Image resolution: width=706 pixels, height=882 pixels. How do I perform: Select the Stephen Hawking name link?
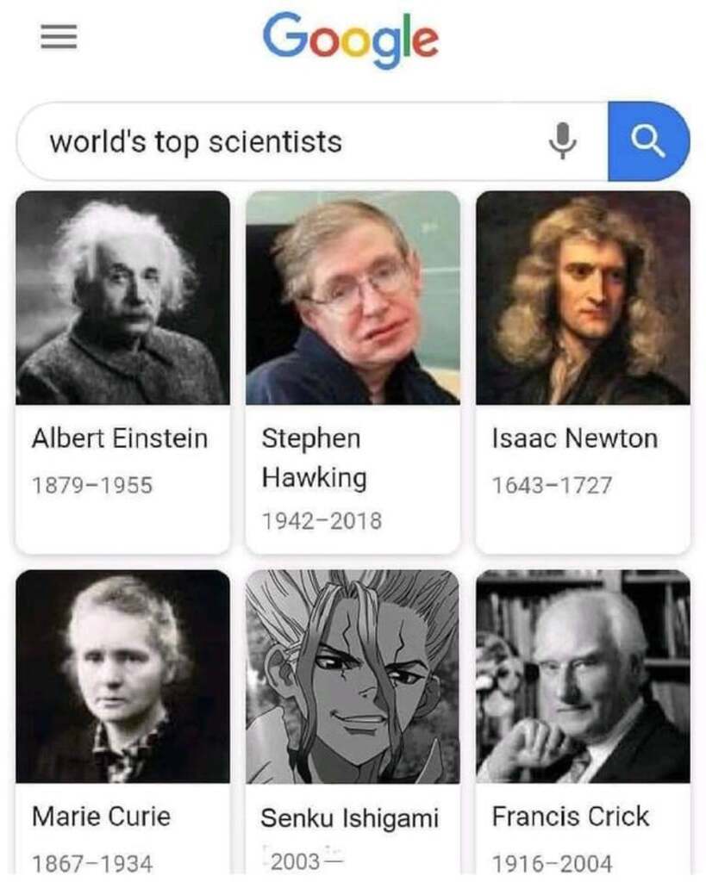coord(314,458)
